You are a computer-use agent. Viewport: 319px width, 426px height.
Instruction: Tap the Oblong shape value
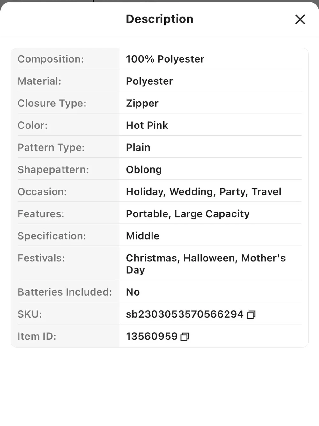144,170
